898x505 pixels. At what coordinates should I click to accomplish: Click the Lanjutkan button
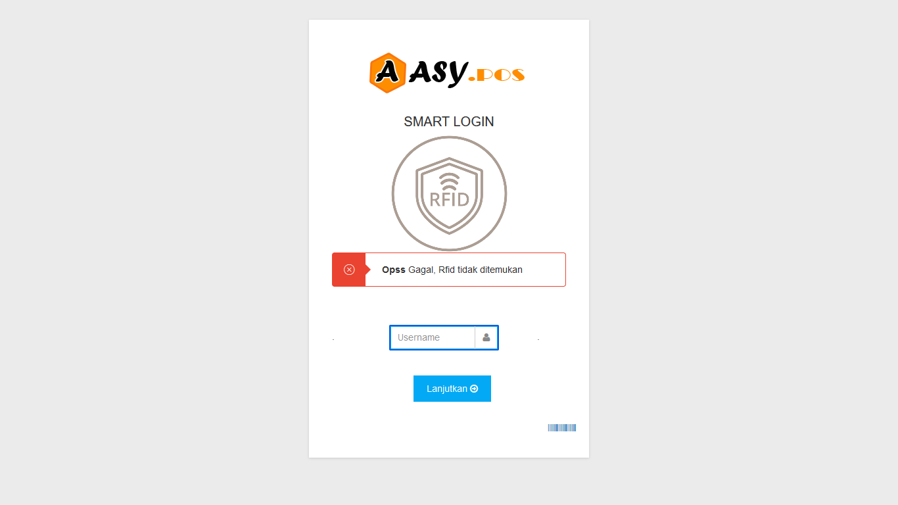452,389
